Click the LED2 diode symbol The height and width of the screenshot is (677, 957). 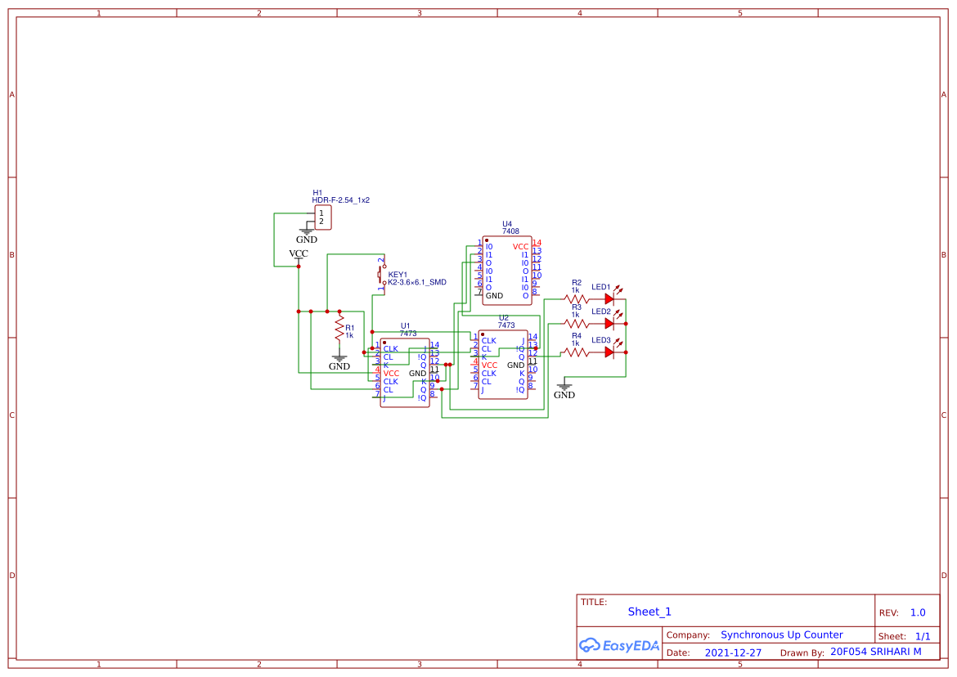[609, 324]
